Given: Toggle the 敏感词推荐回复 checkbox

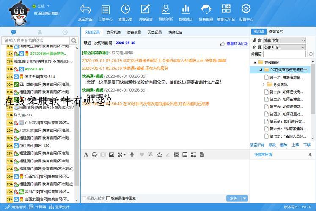Looking at the screenshot, I should 108,198.
